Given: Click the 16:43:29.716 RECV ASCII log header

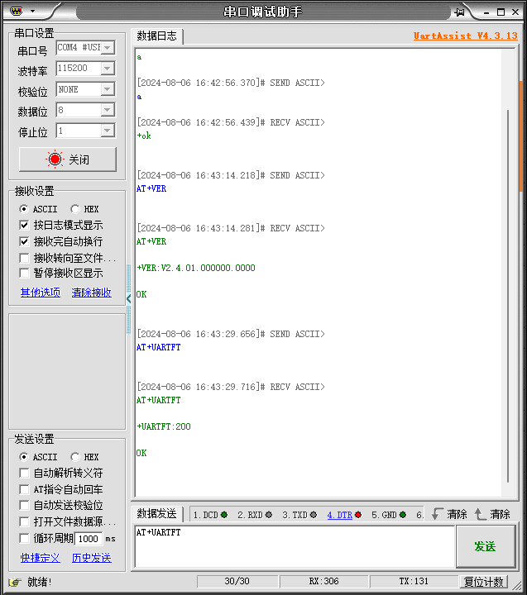Looking at the screenshot, I should point(231,387).
